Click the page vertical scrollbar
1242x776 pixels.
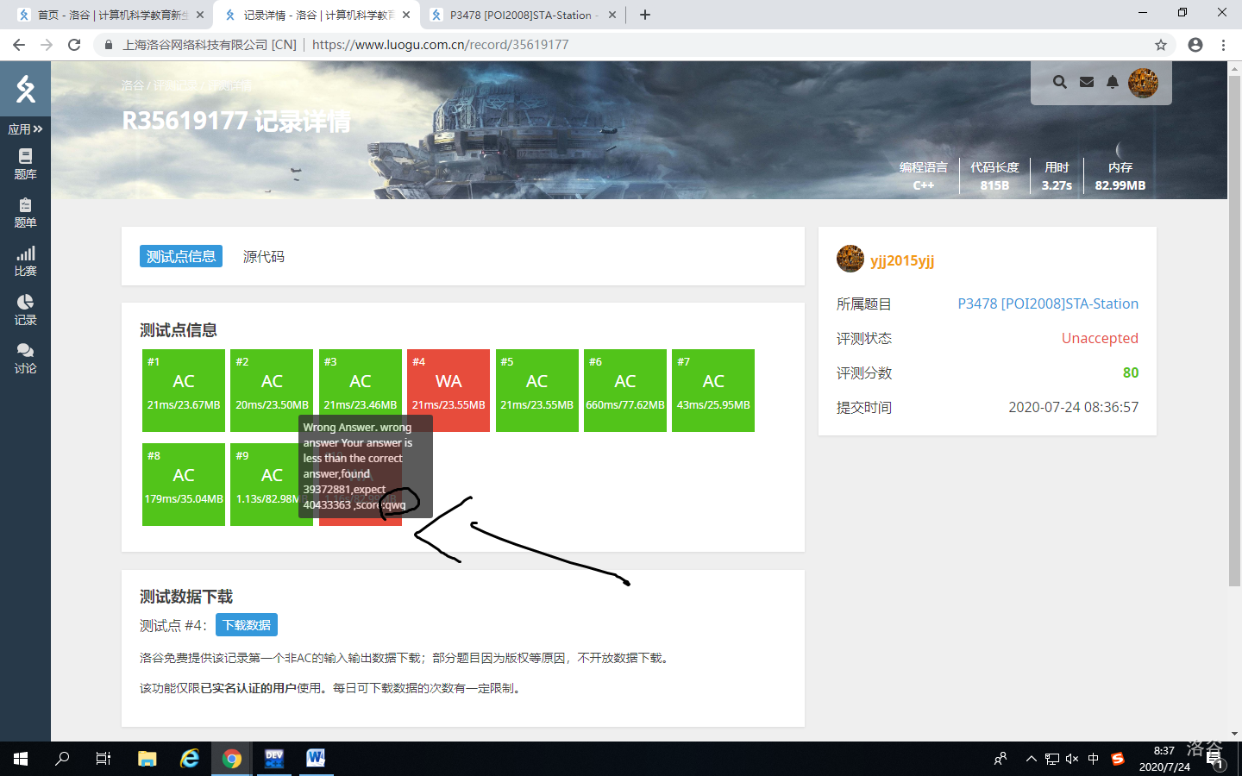(1234, 332)
